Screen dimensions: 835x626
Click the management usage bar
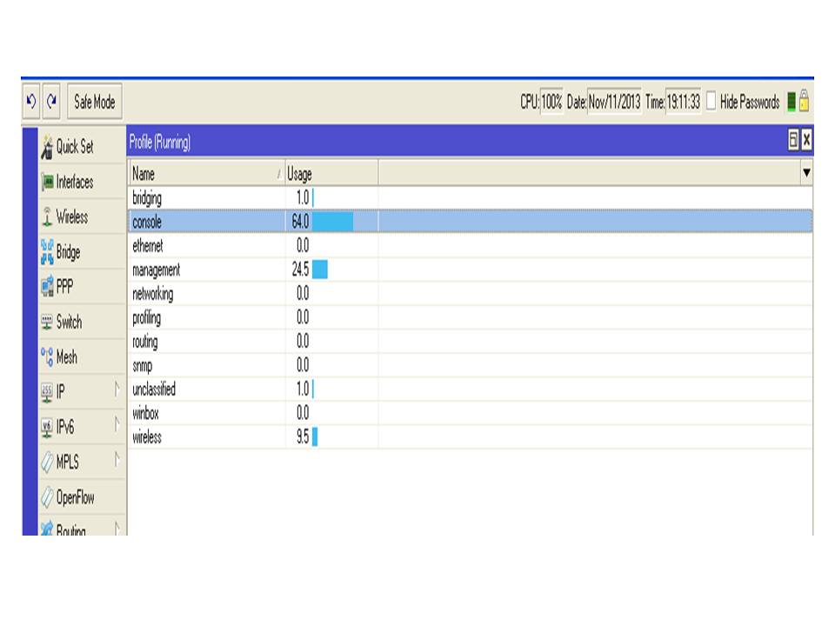click(x=319, y=270)
